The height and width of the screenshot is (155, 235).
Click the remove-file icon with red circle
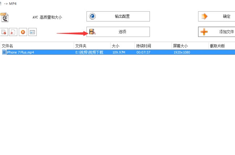pyautogui.click(x=4, y=32)
